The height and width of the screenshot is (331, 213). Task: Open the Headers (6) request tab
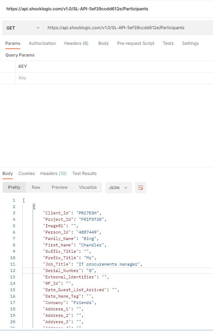pos(76,43)
